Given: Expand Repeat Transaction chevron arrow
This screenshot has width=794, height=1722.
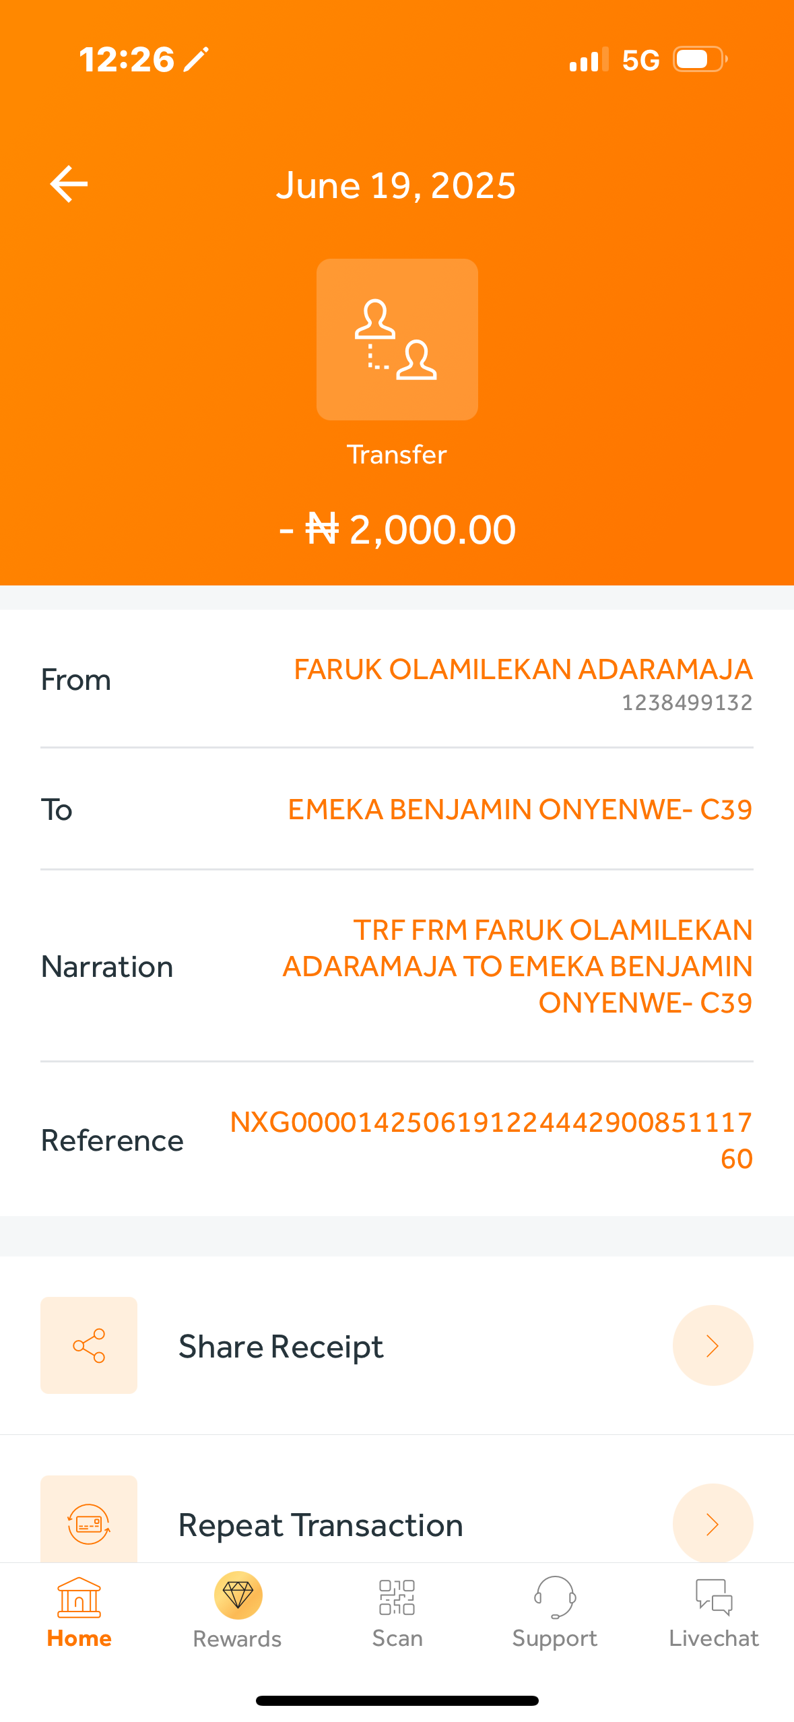Looking at the screenshot, I should [x=713, y=1524].
